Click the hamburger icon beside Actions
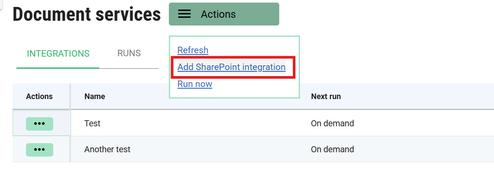Screen dimensions: 494x186 point(184,14)
